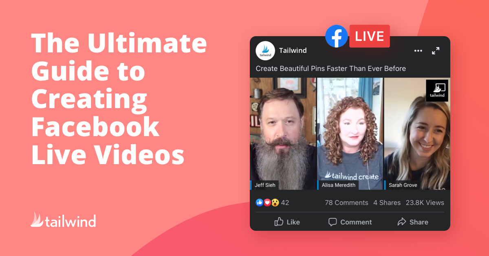Screen dimensions: 489x256
Task: Click the Jeff Sieh name label
Action: point(264,185)
